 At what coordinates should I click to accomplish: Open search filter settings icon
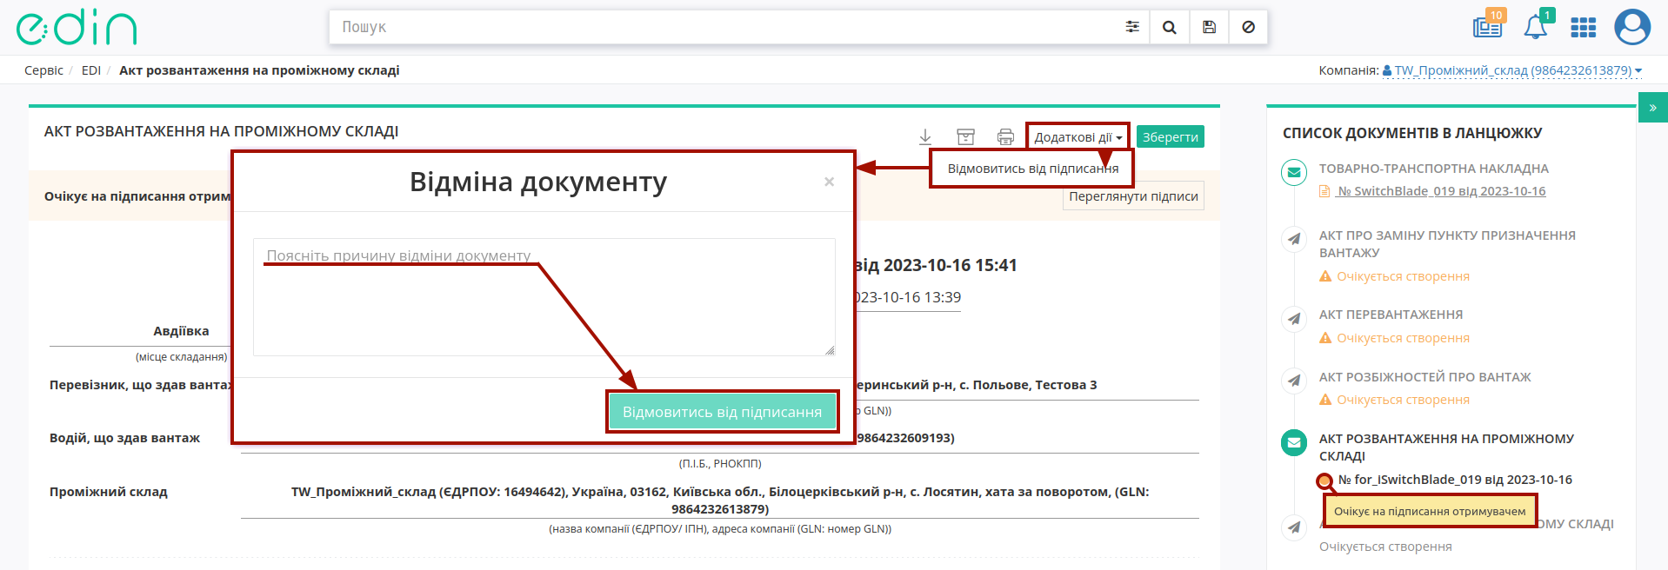click(1131, 27)
